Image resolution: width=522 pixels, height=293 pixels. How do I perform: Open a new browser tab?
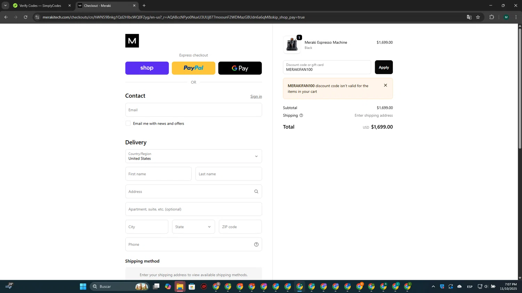[x=144, y=6]
